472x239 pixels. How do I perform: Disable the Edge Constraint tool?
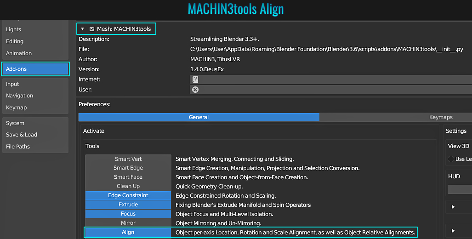tap(128, 195)
